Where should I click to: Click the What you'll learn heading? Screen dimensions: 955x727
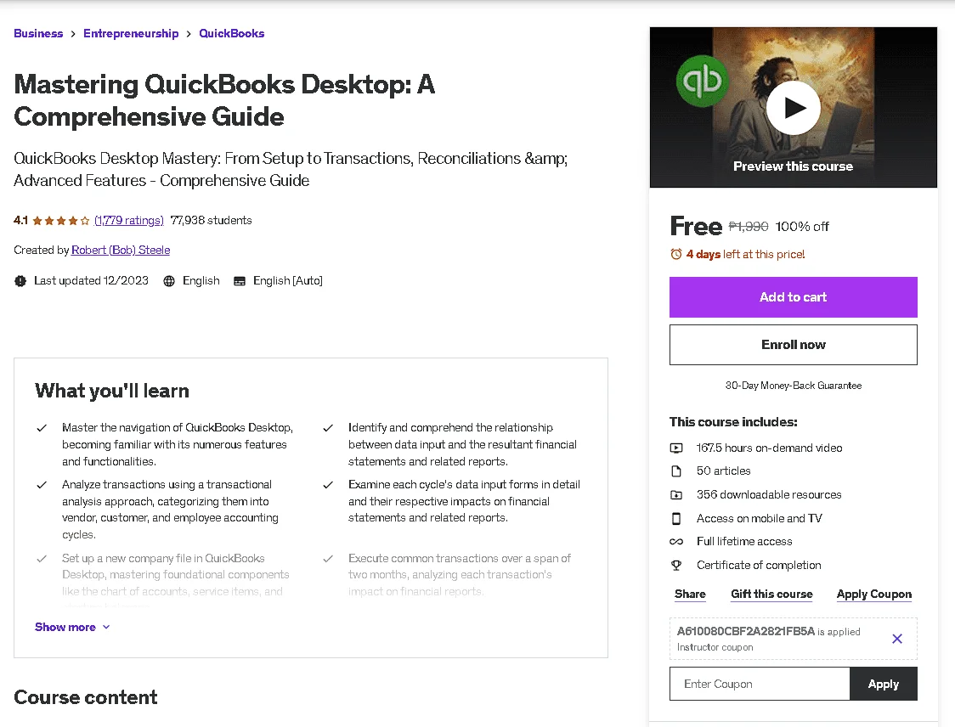tap(112, 391)
